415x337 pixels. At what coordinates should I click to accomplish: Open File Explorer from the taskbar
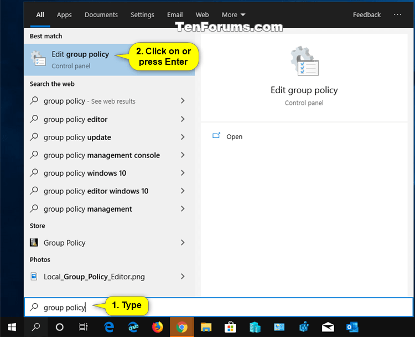(x=206, y=327)
